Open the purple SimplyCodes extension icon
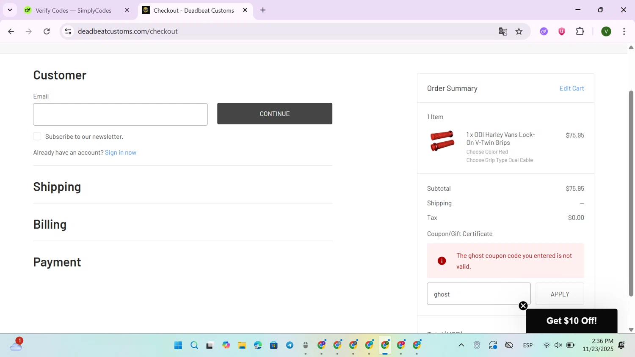The height and width of the screenshot is (357, 635). (x=544, y=31)
